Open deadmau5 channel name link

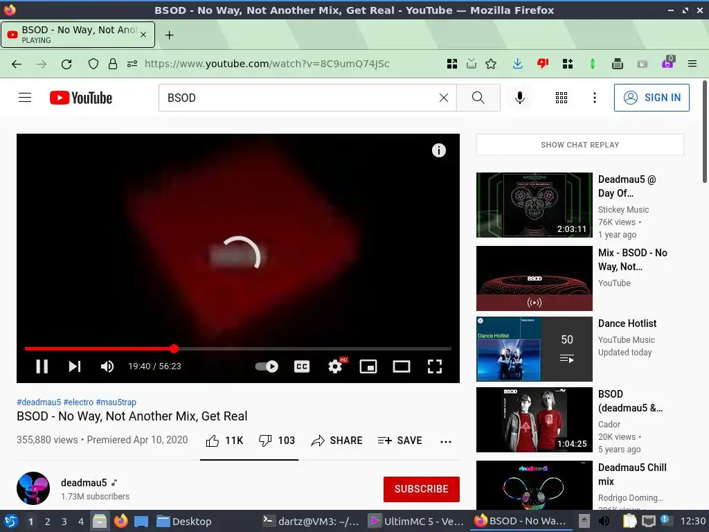(x=84, y=483)
